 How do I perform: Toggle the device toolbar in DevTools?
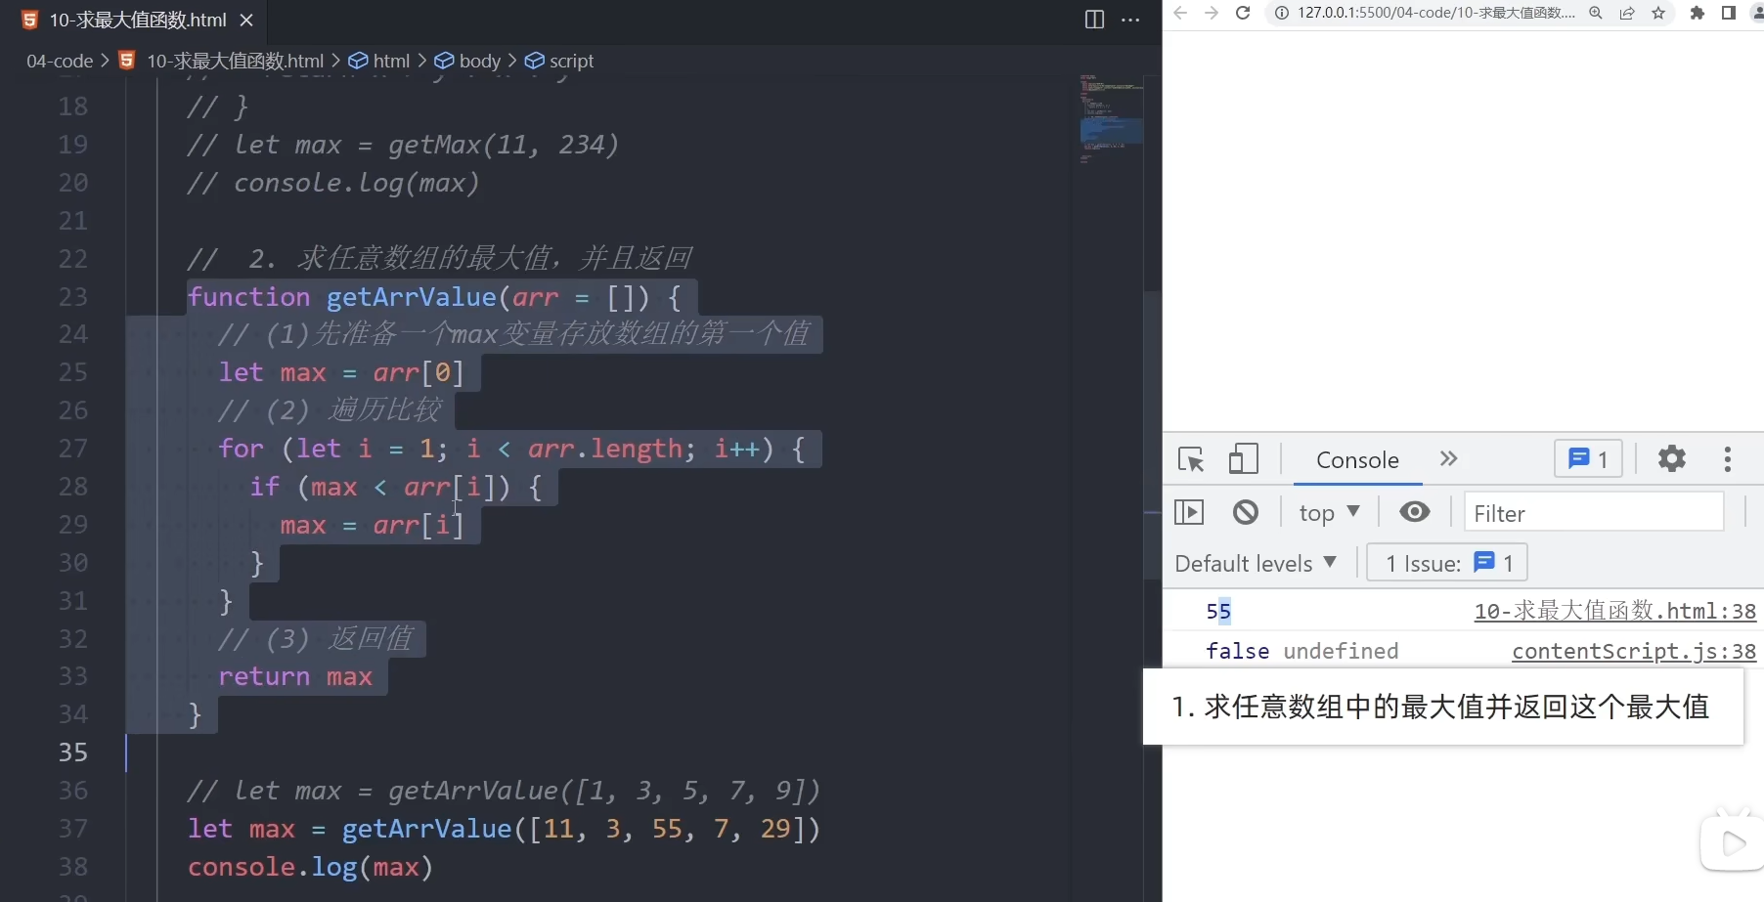tap(1243, 459)
